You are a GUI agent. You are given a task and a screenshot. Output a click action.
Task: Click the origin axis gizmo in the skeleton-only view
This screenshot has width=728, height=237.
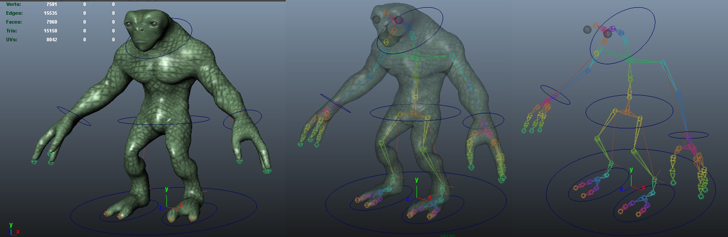(x=632, y=180)
